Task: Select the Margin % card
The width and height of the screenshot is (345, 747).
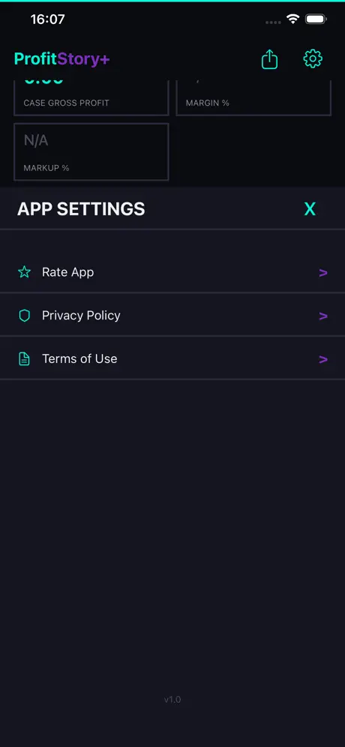Action: [x=253, y=97]
